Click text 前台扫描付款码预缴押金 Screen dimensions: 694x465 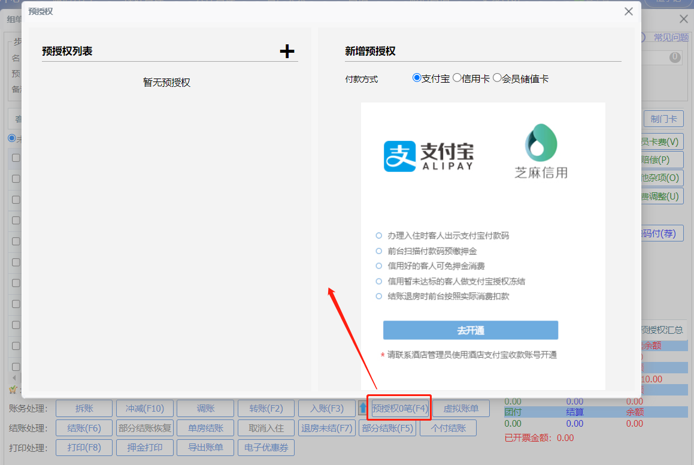[x=432, y=251]
